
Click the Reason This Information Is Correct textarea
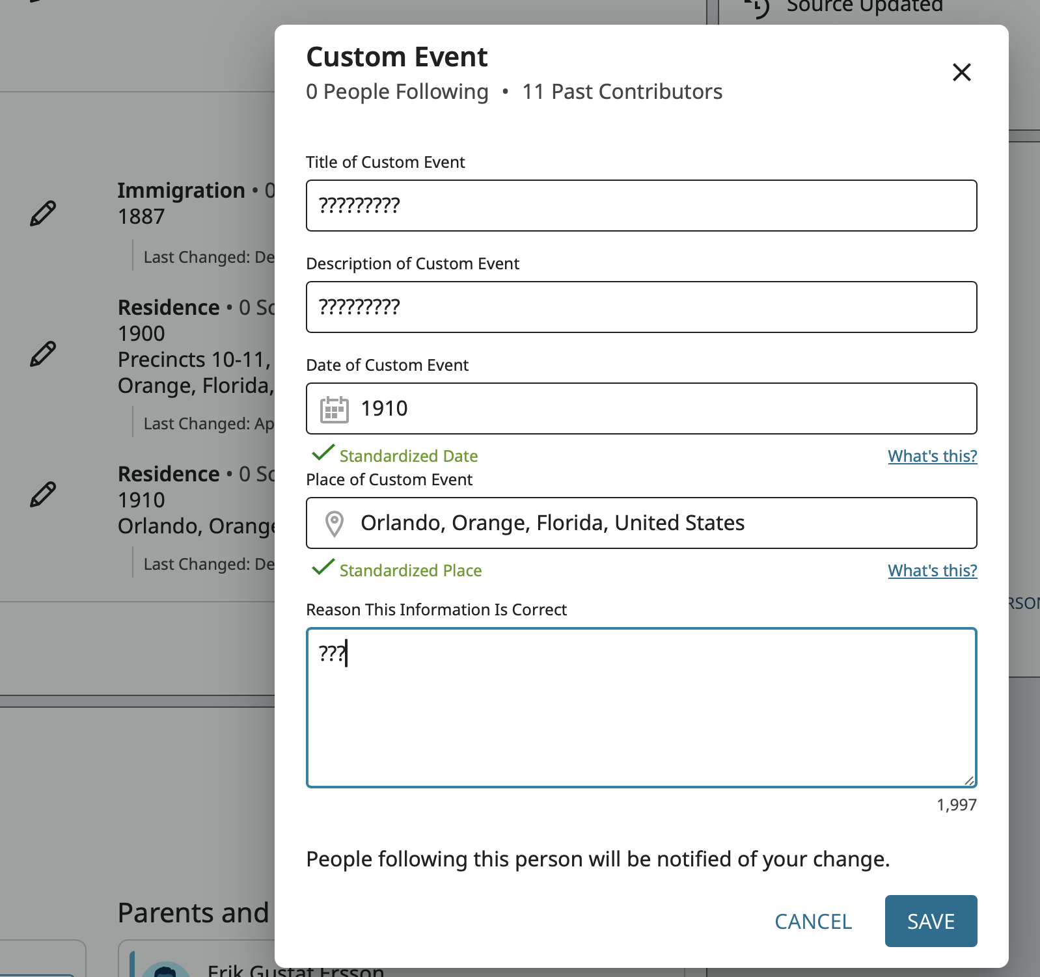click(x=641, y=708)
